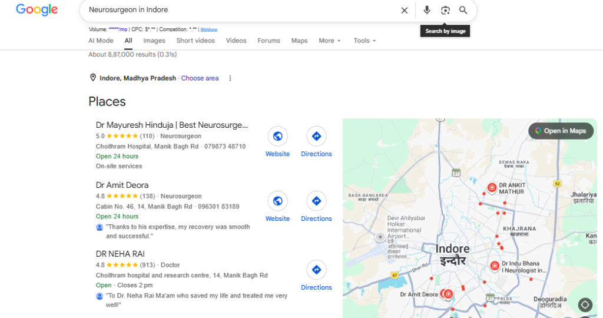Click phone number 079873 48710
Screen dimensions: 603x318
[225, 146]
